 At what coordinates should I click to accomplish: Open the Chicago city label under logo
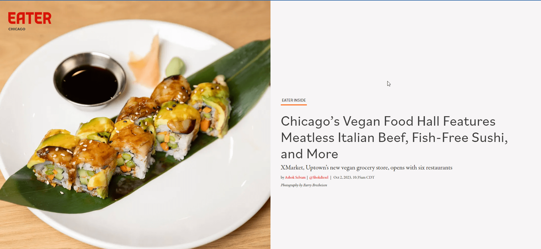click(17, 29)
